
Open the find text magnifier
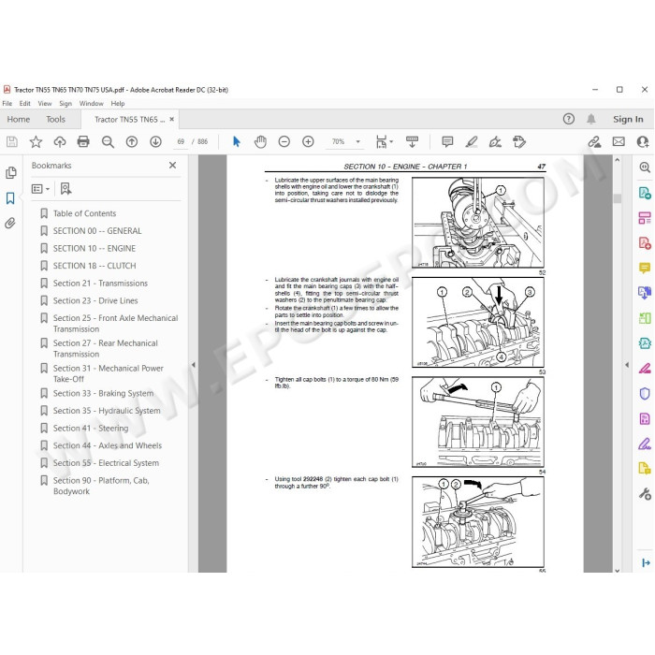(108, 142)
